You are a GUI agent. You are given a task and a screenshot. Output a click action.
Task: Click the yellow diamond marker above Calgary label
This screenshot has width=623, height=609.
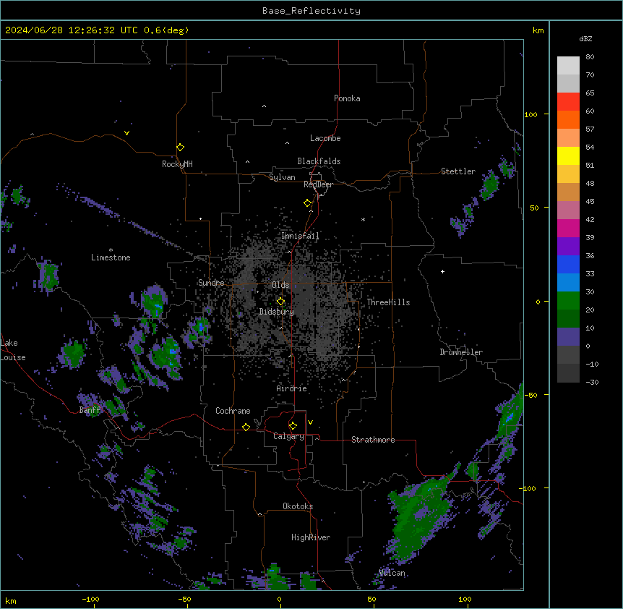pos(293,426)
